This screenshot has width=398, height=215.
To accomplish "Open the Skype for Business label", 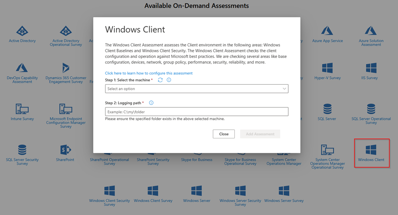I will [x=197, y=160].
